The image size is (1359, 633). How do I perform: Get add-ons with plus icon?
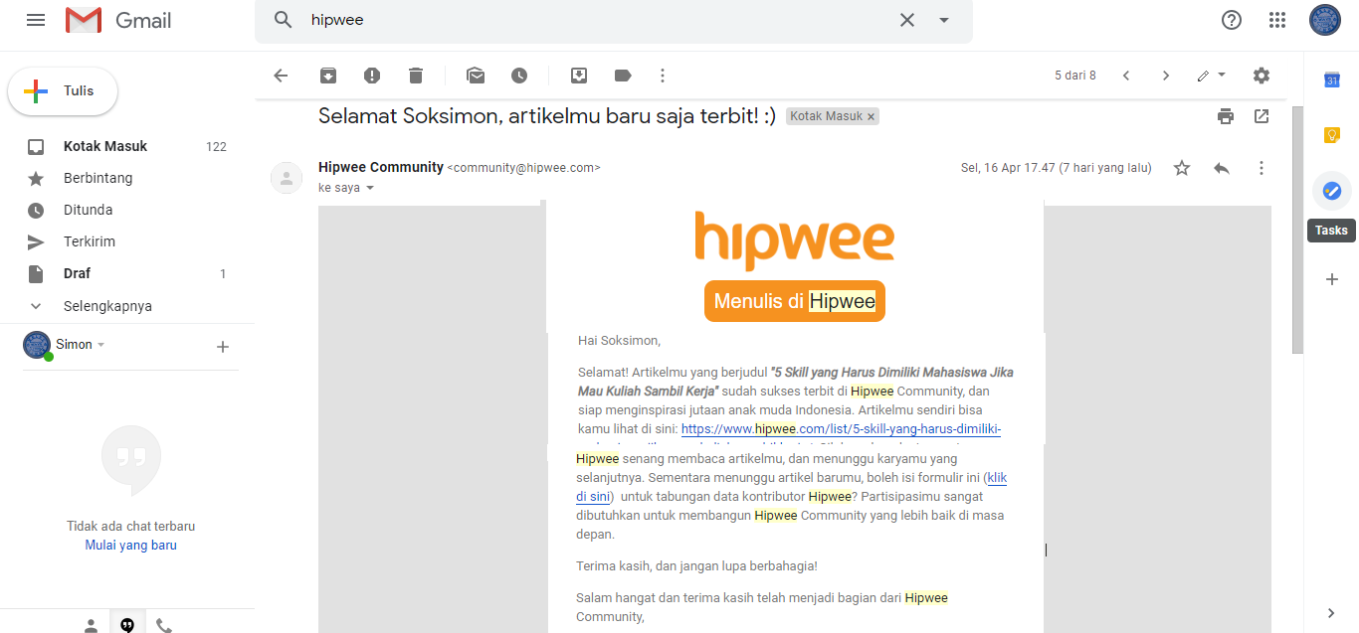click(x=1332, y=279)
